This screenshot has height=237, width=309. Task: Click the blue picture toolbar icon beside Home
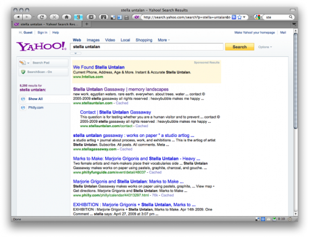tap(78, 17)
